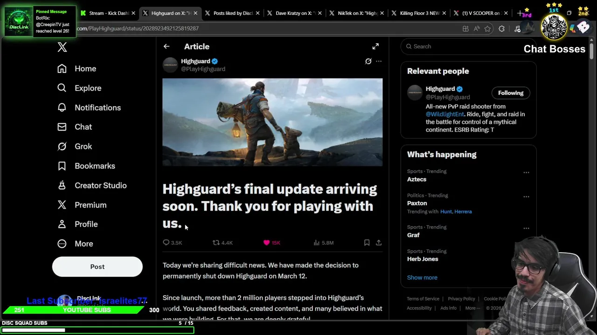This screenshot has width=597, height=335.
Task: Click the Grok slash-circle icon
Action: 62,146
